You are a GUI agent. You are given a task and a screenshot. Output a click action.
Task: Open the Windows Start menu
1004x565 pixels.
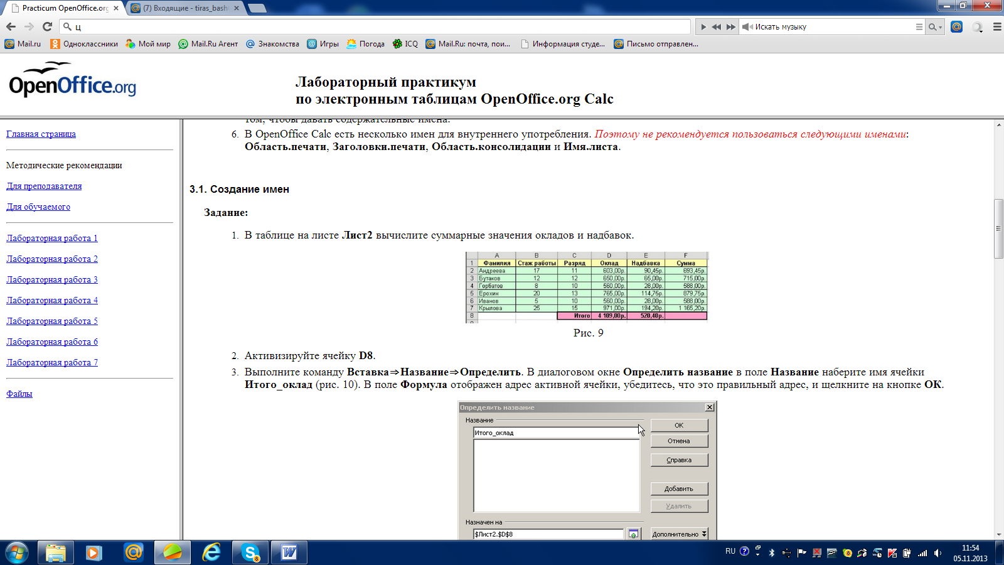[x=17, y=553]
